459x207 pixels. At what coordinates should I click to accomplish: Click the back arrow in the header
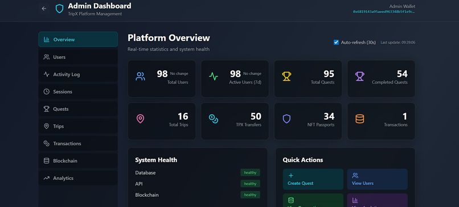pos(44,9)
